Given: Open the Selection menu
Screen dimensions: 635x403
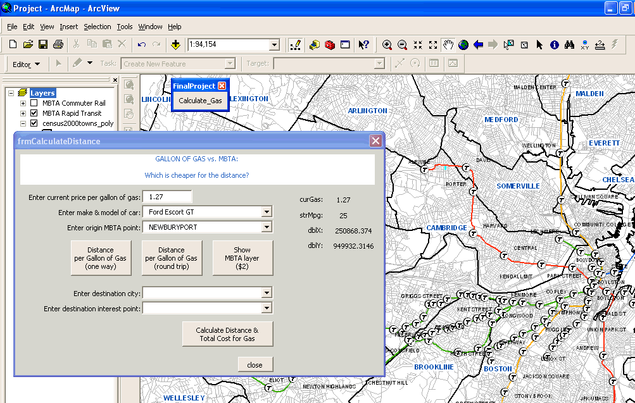Looking at the screenshot, I should click(x=97, y=27).
